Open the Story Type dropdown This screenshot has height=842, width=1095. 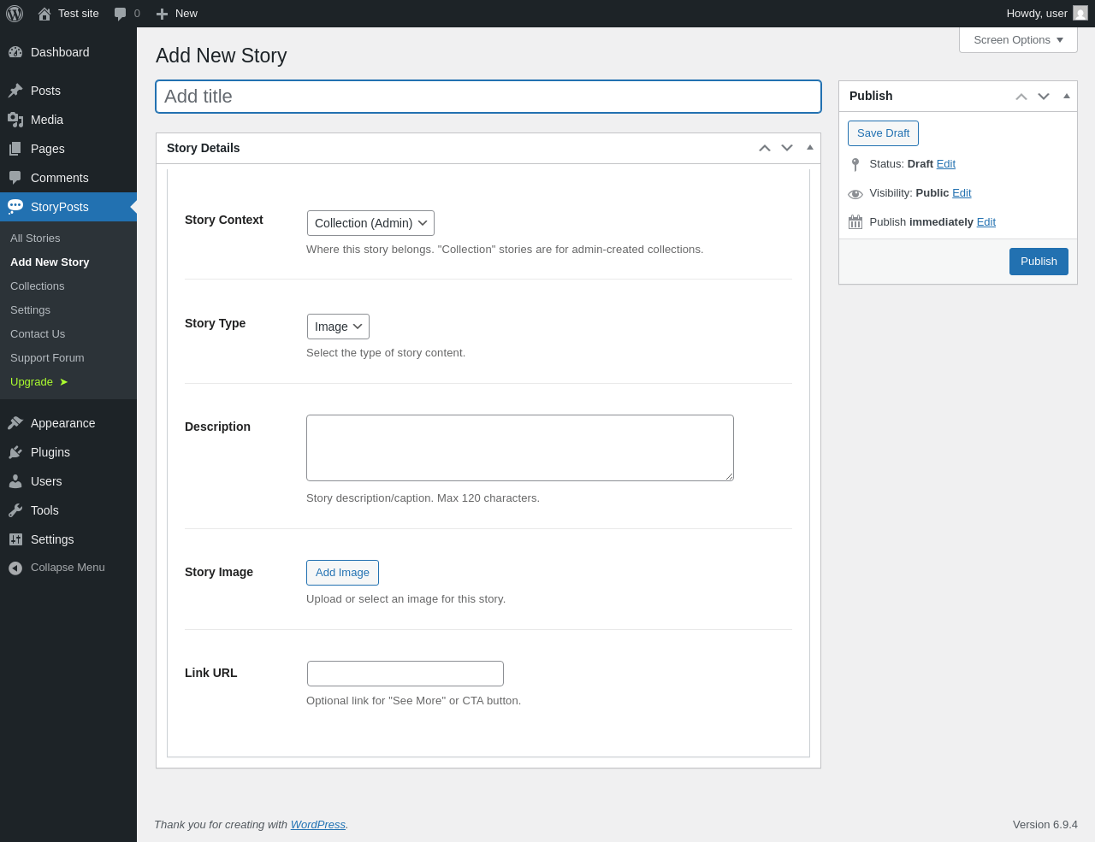click(338, 327)
